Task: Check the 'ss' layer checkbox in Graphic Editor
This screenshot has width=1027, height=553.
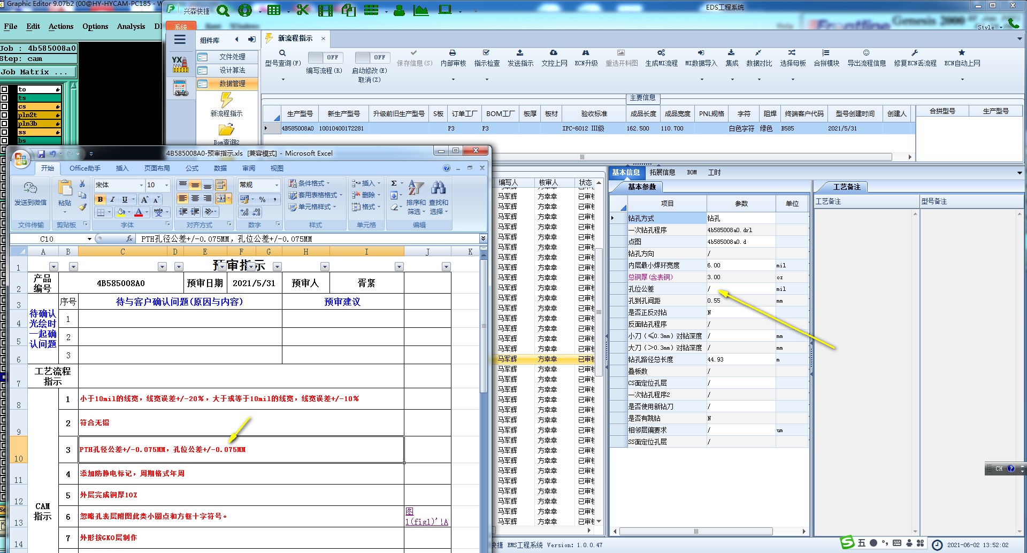Action: tap(4, 132)
